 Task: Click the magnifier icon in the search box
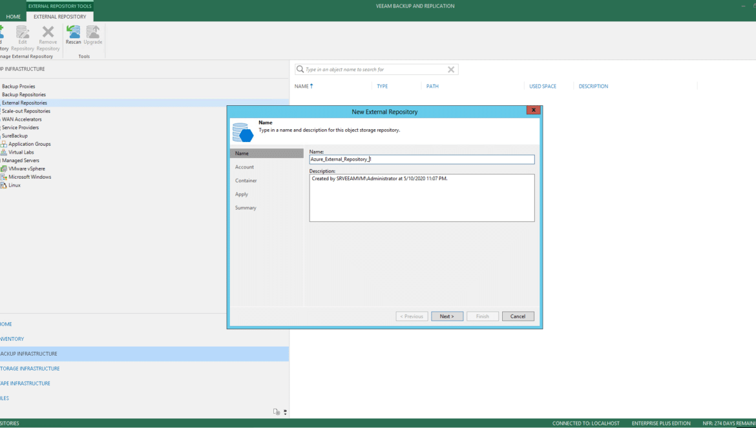[x=300, y=69]
